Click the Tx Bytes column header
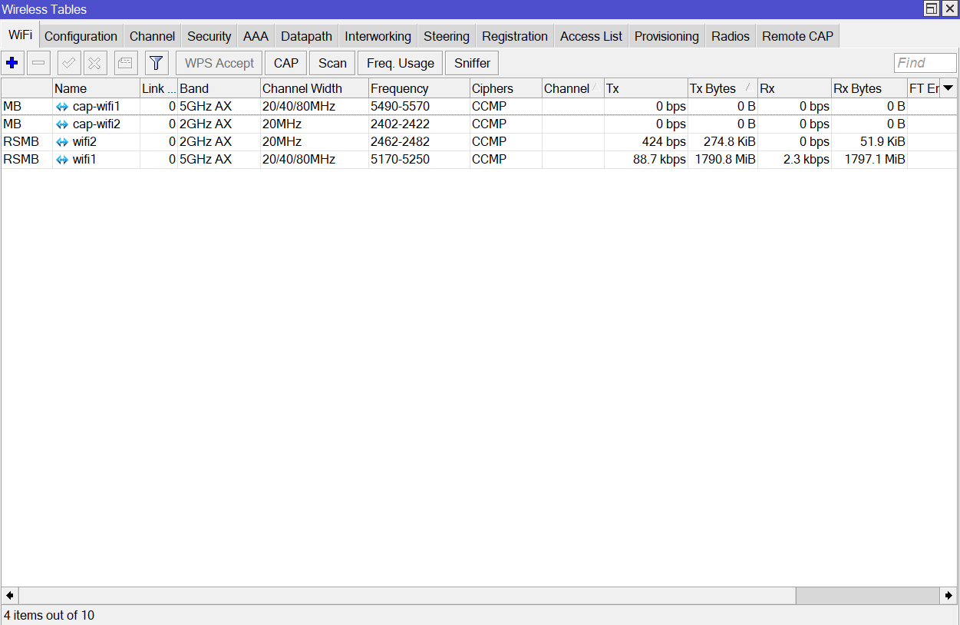Screen dimensions: 960x625 point(722,88)
